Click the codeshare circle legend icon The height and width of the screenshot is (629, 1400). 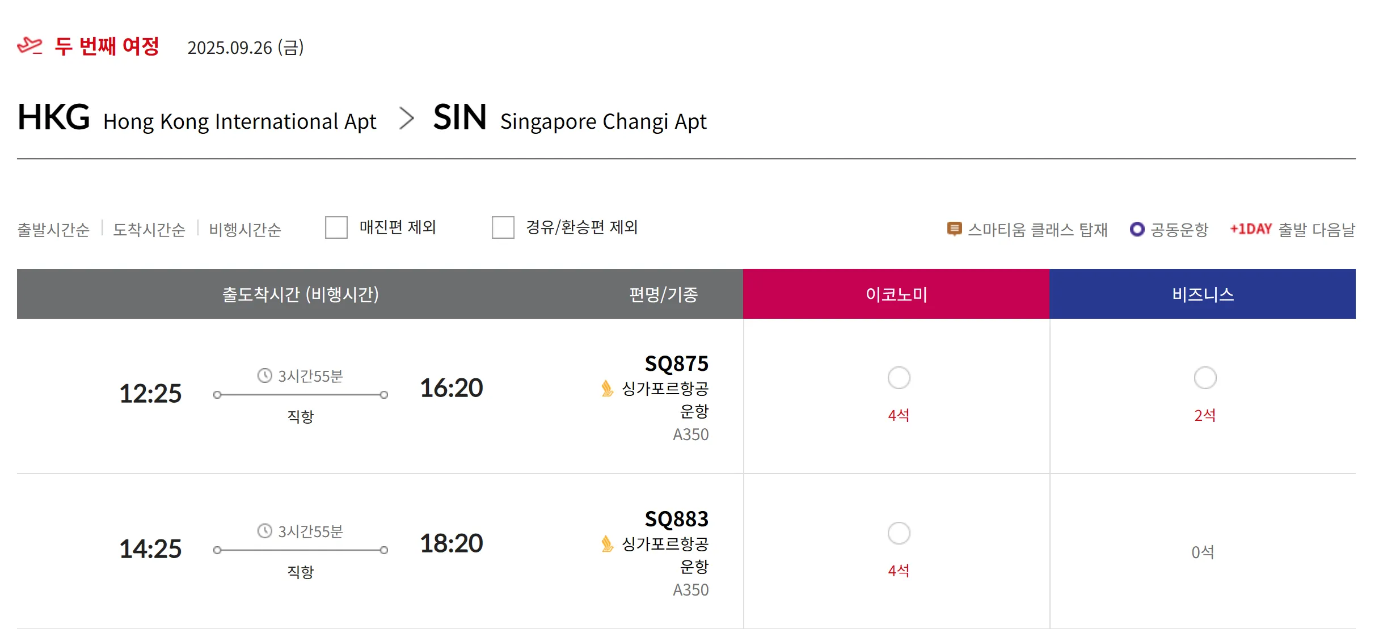pyautogui.click(x=1137, y=229)
